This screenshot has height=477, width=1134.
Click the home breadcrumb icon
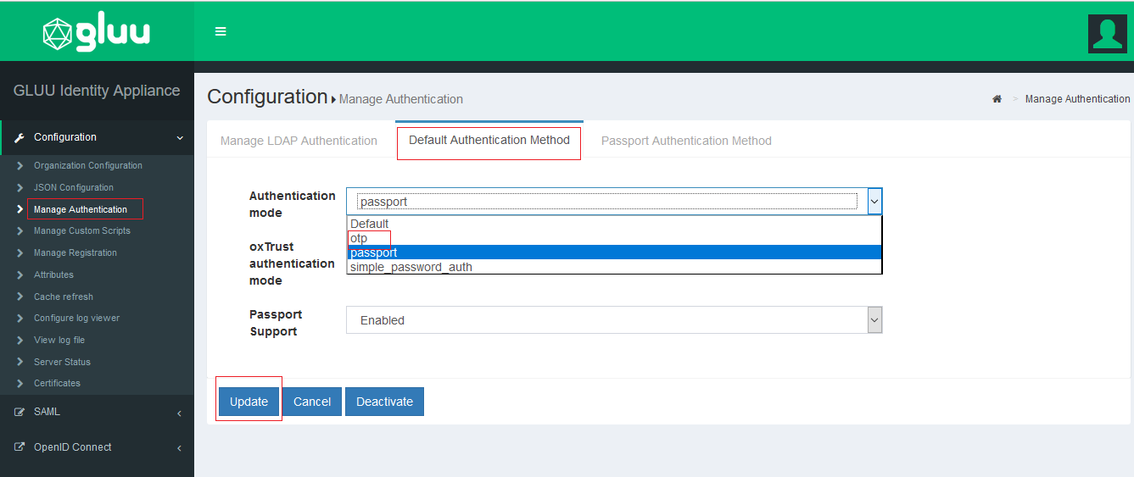[997, 99]
